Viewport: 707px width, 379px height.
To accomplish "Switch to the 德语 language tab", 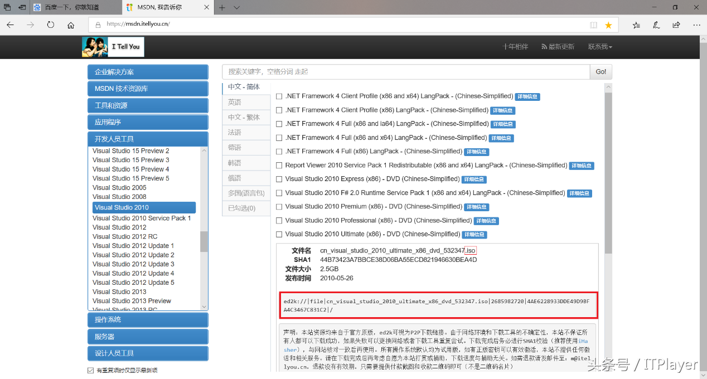I will tap(246, 148).
